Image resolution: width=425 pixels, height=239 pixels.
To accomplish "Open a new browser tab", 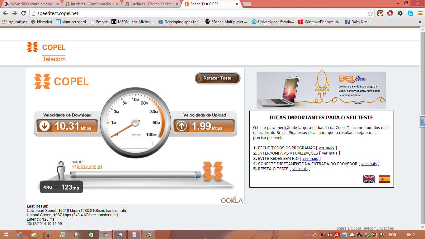I will coord(247,4).
